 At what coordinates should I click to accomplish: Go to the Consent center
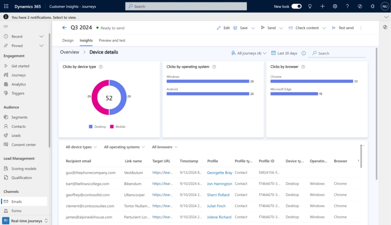[22, 144]
